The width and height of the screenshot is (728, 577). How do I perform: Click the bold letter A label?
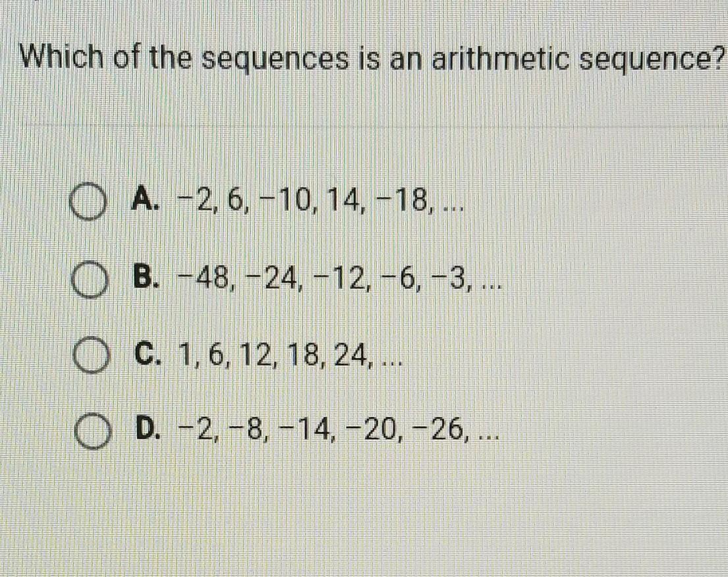click(146, 199)
